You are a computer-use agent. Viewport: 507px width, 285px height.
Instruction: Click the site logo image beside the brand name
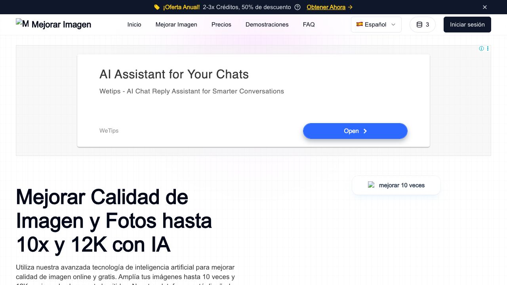point(22,24)
